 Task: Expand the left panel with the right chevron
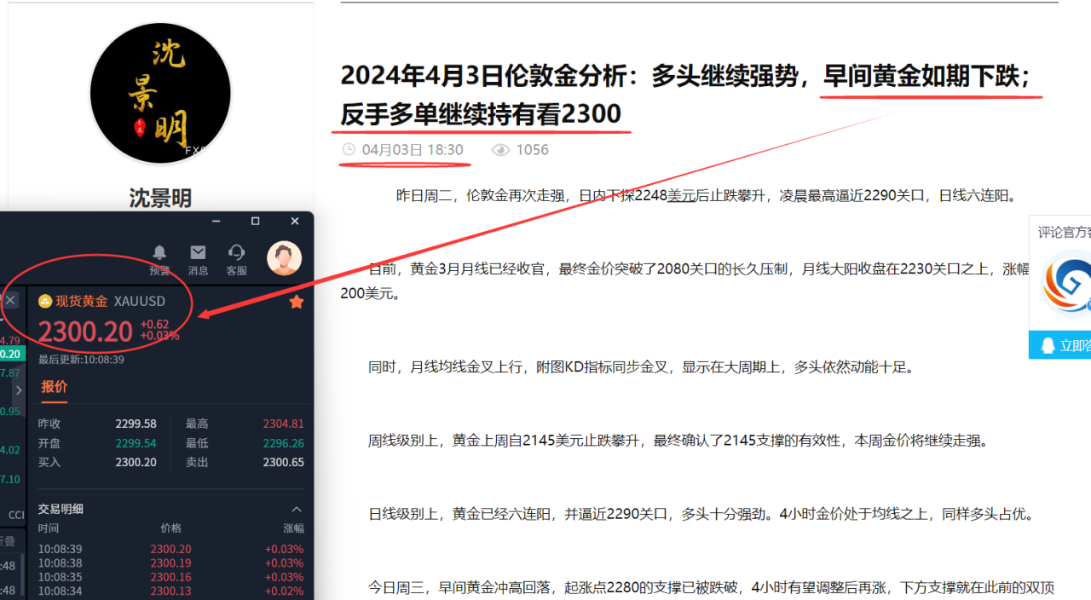coord(18,390)
